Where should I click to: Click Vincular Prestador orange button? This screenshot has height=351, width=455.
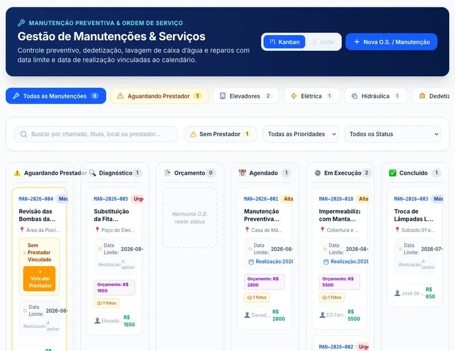point(39,278)
